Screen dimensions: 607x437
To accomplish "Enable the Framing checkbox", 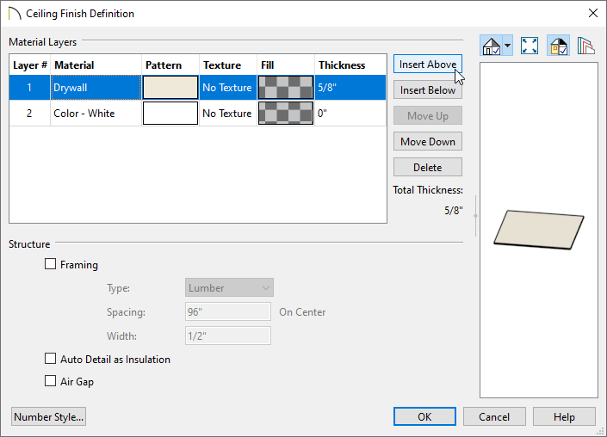I will point(50,264).
